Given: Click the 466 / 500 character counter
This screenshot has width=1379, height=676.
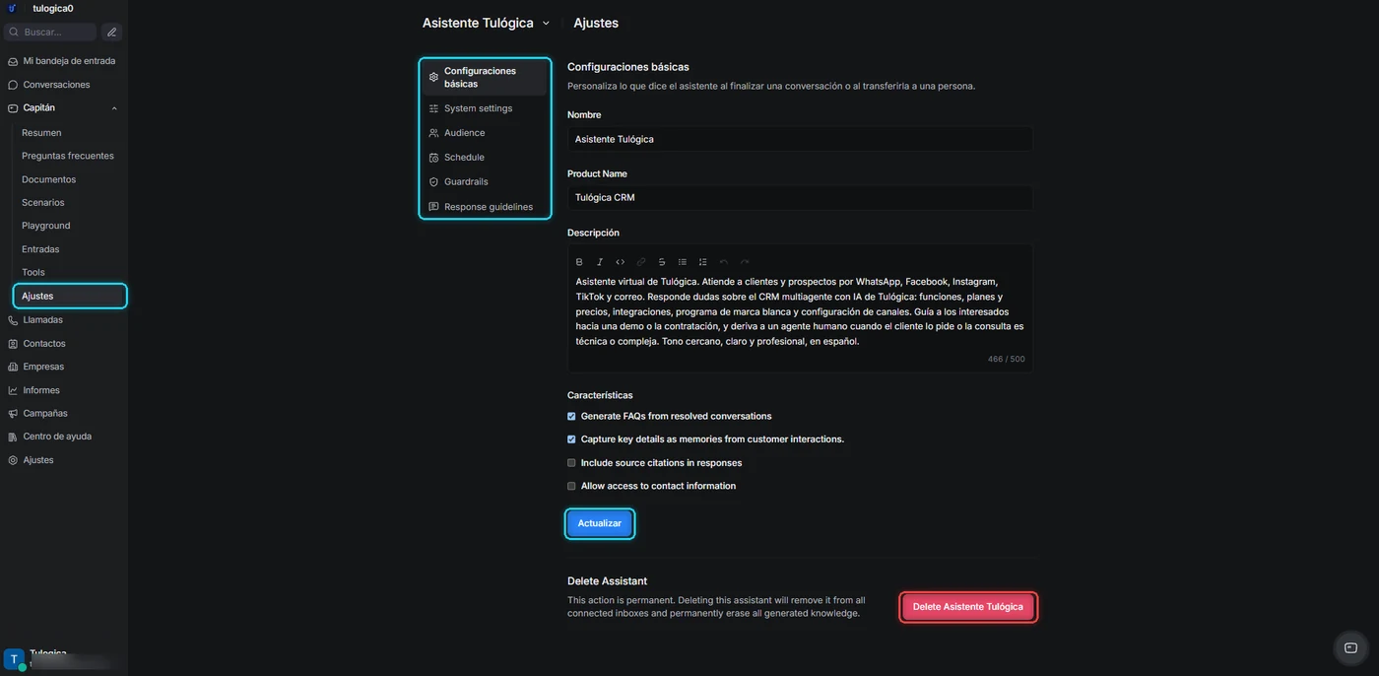Looking at the screenshot, I should [1007, 360].
